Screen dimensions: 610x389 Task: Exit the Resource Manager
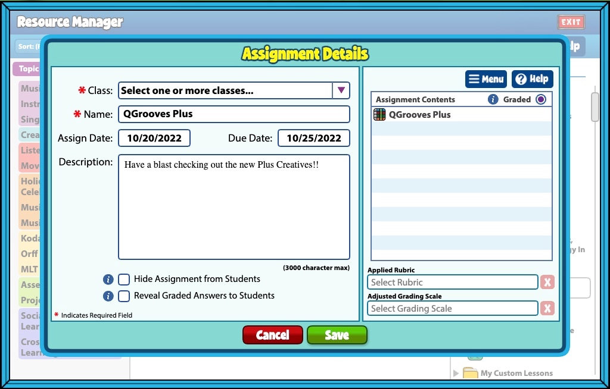click(x=571, y=22)
